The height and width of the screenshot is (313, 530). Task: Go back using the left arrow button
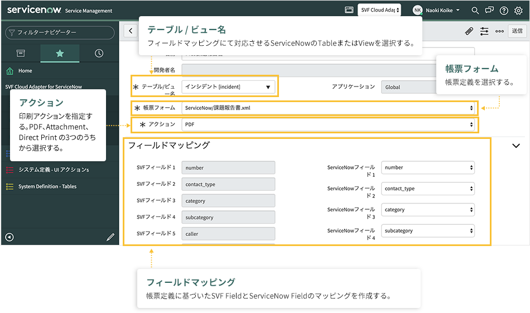pyautogui.click(x=130, y=31)
